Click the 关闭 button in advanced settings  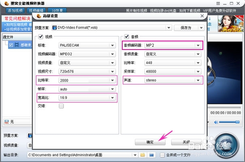(186, 142)
